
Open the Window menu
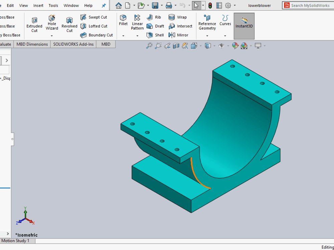coord(71,6)
